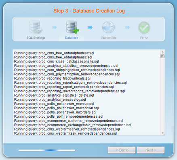Click the proc_reporting_filedownloads.sql log line
This screenshot has height=160, width=177.
tap(52, 79)
